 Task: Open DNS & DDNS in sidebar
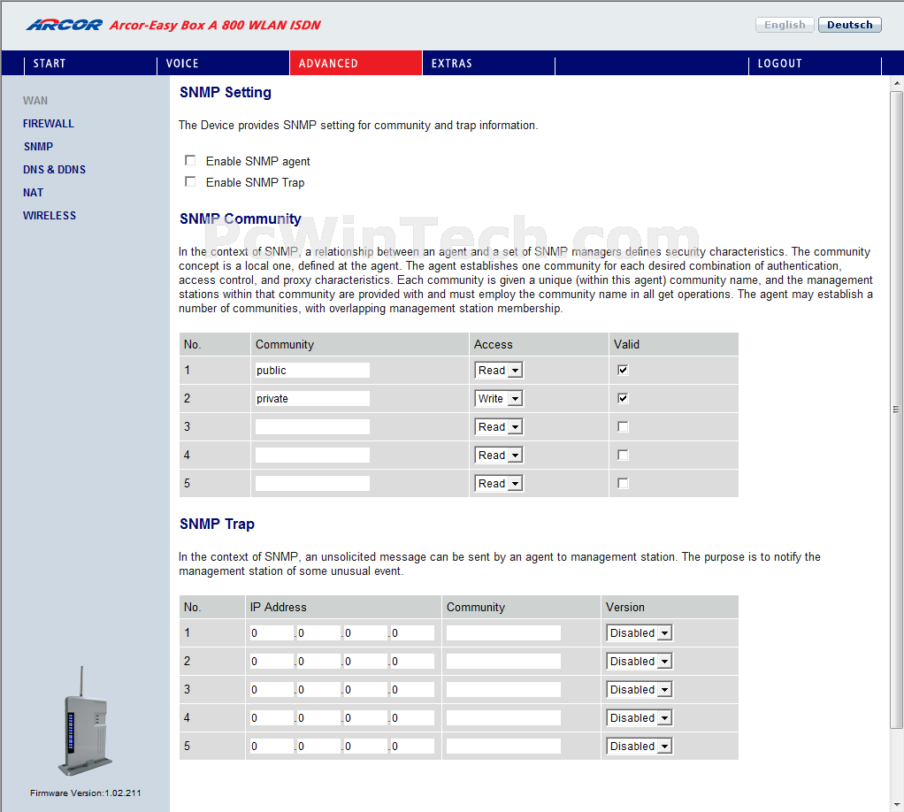tap(54, 170)
